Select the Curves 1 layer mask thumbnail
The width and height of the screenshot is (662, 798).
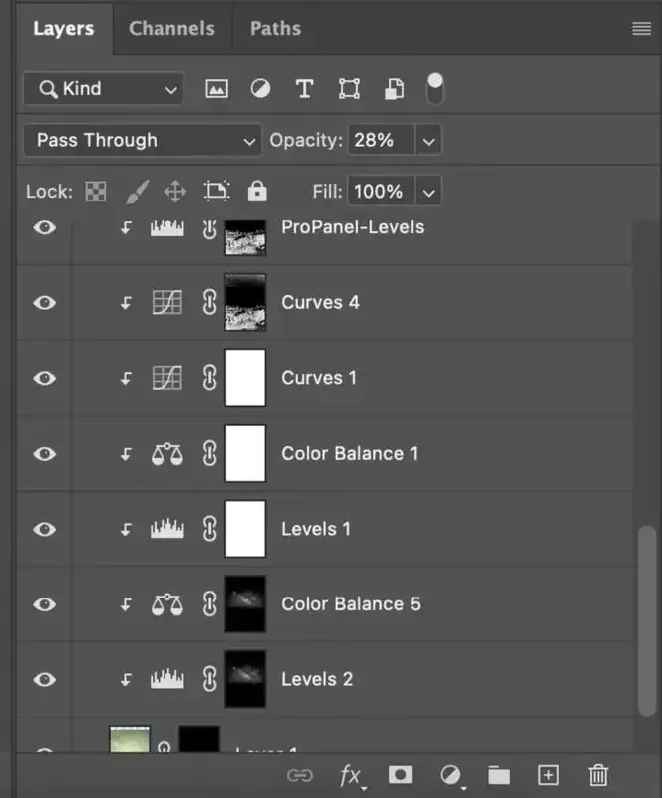(x=245, y=378)
